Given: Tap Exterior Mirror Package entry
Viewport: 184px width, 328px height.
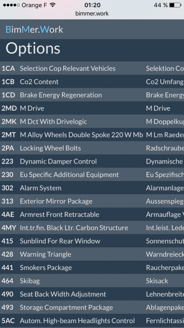Looking at the screenshot, I should [92, 201].
